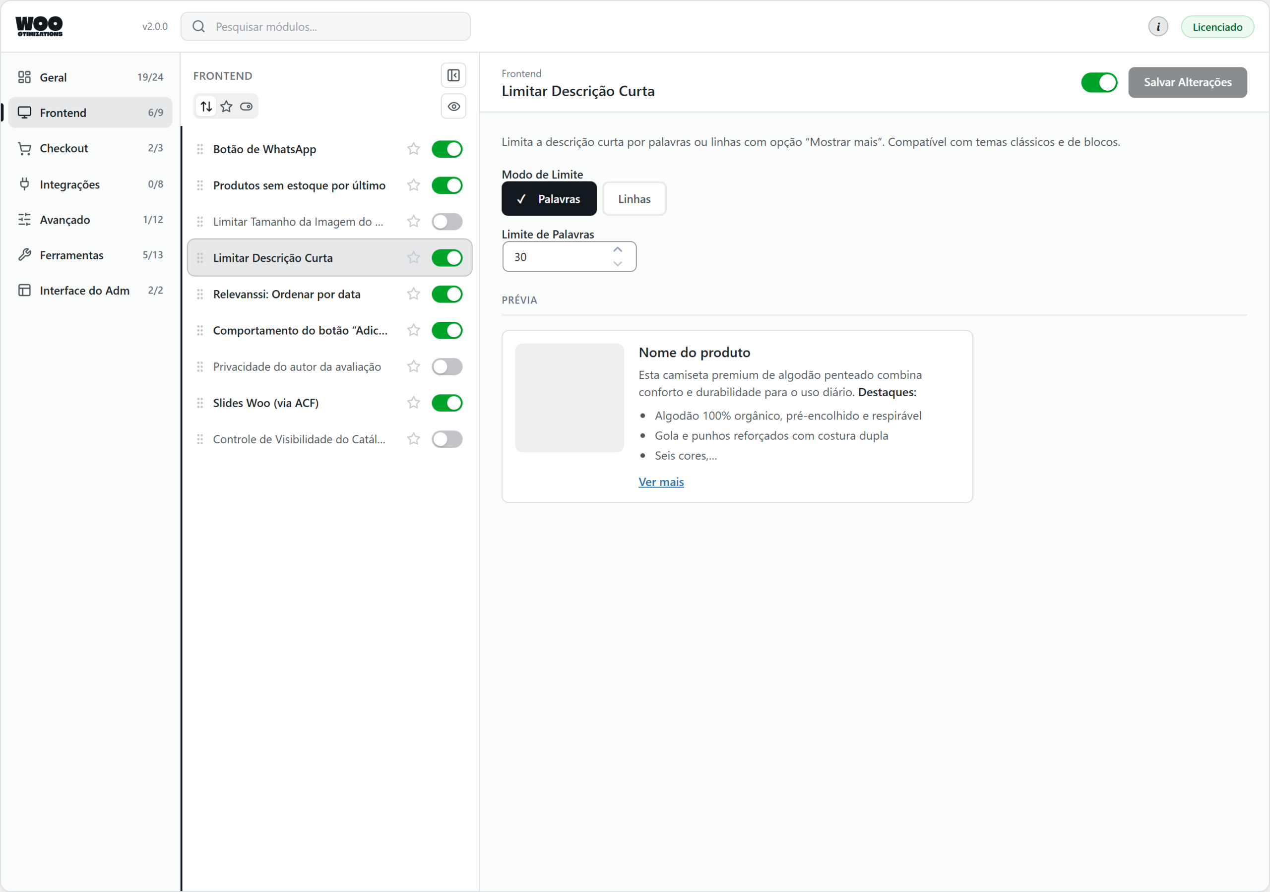1270x892 pixels.
Task: Star Limitar Tamanho da Imagem module
Action: tap(413, 222)
